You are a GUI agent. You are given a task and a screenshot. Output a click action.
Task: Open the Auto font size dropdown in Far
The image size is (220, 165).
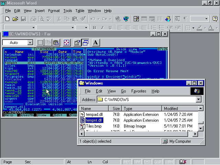tap(30, 43)
